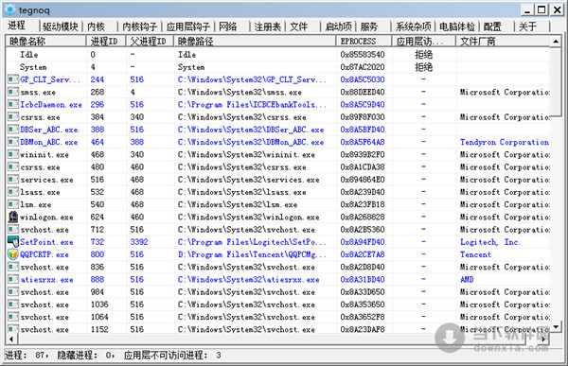Viewport: 568px width, 366px height.
Task: Click the DBMon_ABC.exe process icon
Action: 13,142
